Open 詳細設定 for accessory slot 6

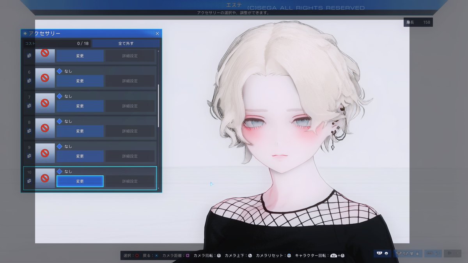pyautogui.click(x=130, y=81)
